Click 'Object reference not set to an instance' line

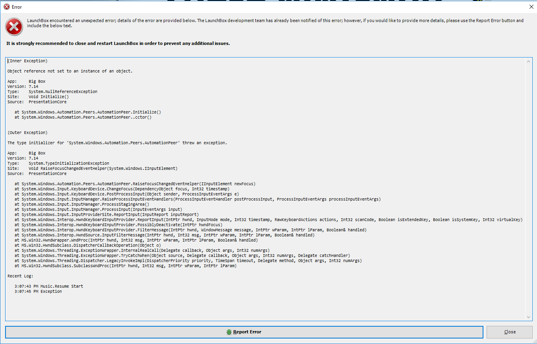point(70,71)
